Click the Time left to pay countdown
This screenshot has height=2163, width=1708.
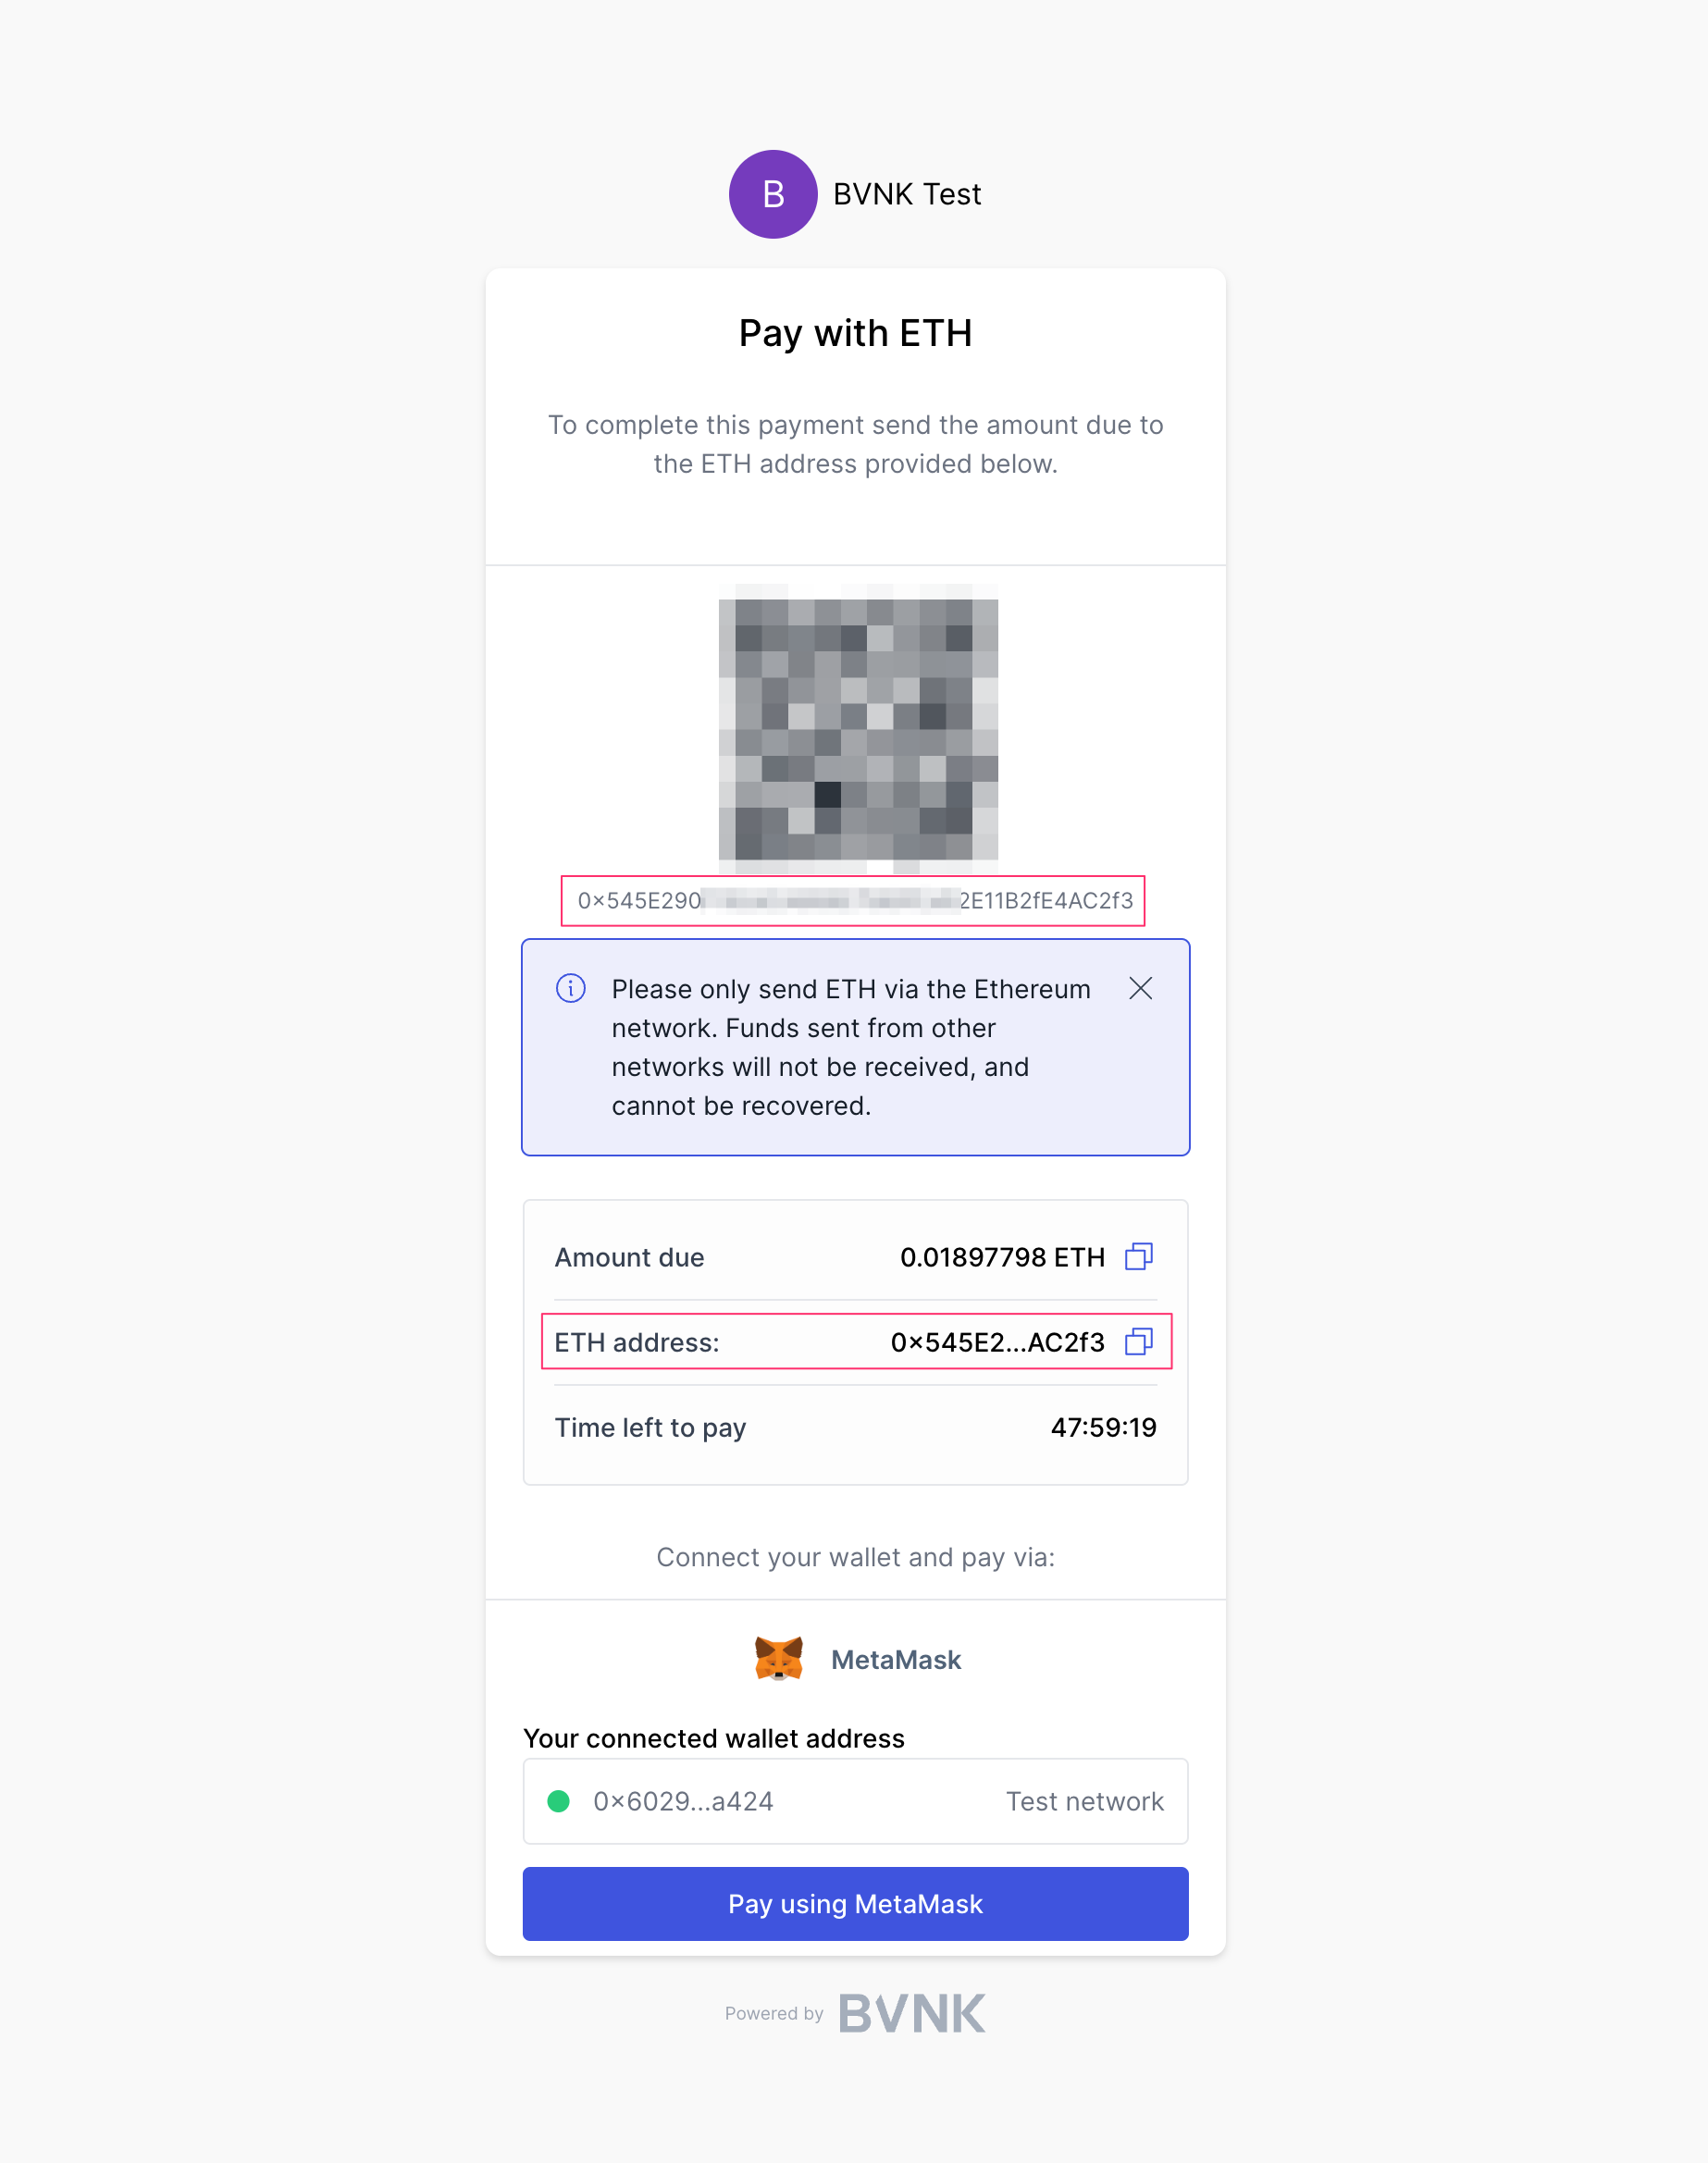pos(1103,1427)
